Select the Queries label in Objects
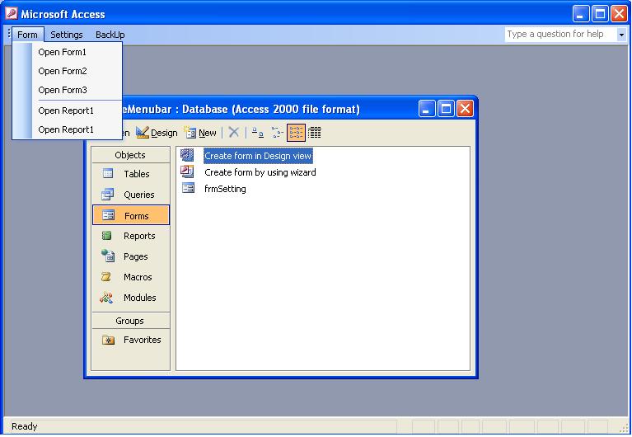The height and width of the screenshot is (437, 632). [x=139, y=195]
